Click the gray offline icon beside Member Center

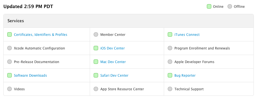click(x=96, y=34)
